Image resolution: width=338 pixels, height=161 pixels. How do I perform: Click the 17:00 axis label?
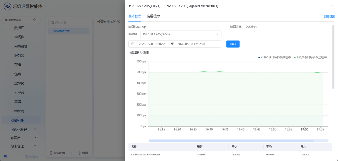[304, 130]
